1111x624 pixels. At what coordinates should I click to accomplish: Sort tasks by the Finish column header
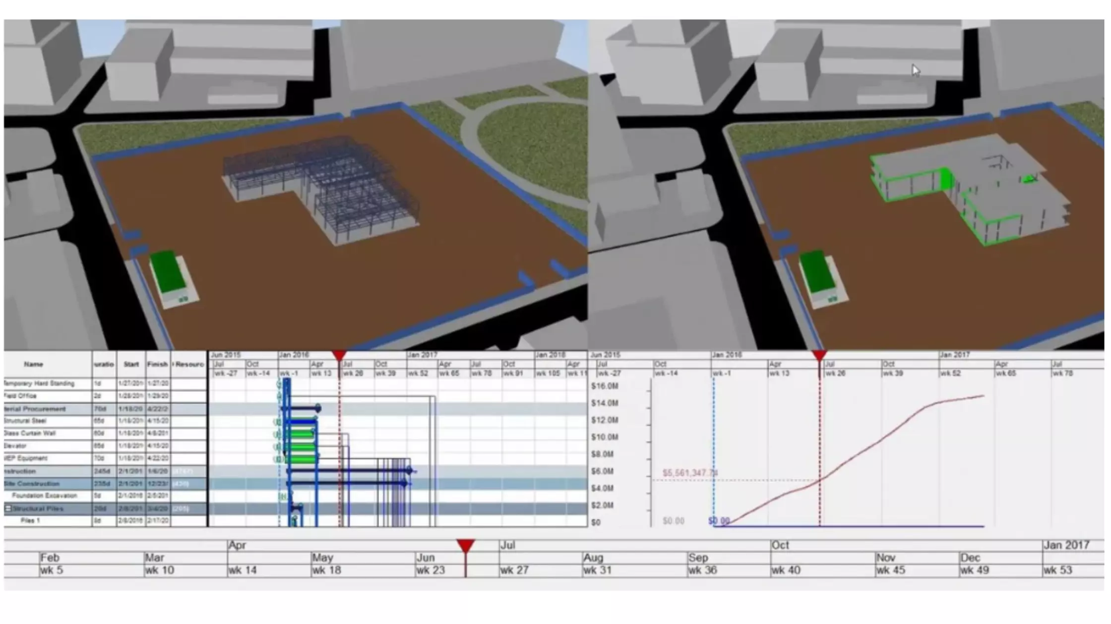(158, 364)
